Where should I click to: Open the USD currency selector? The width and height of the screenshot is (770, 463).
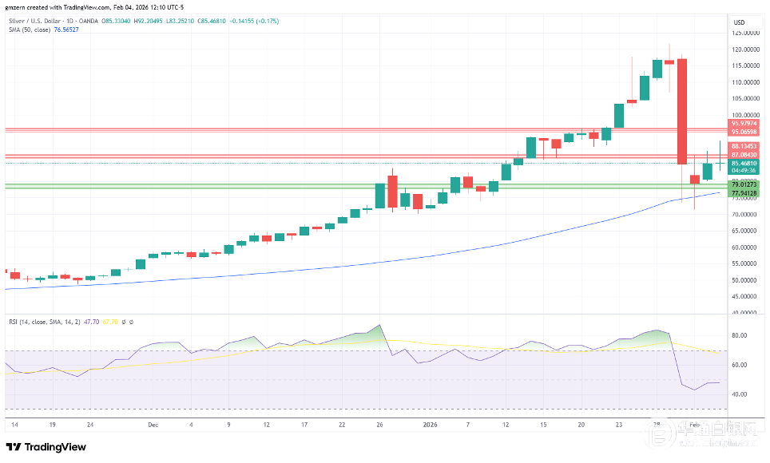click(739, 22)
